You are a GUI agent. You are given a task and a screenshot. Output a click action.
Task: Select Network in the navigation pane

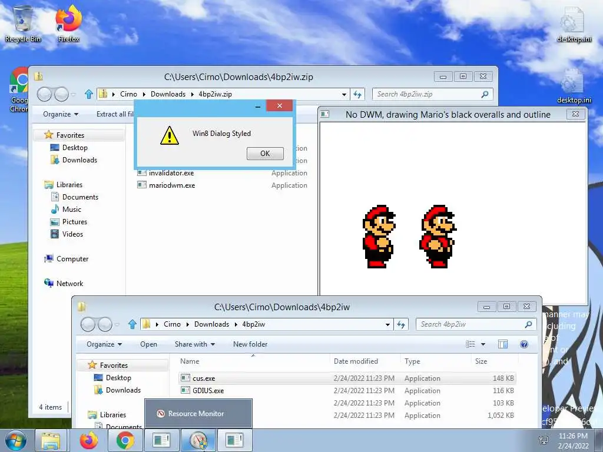pyautogui.click(x=64, y=284)
